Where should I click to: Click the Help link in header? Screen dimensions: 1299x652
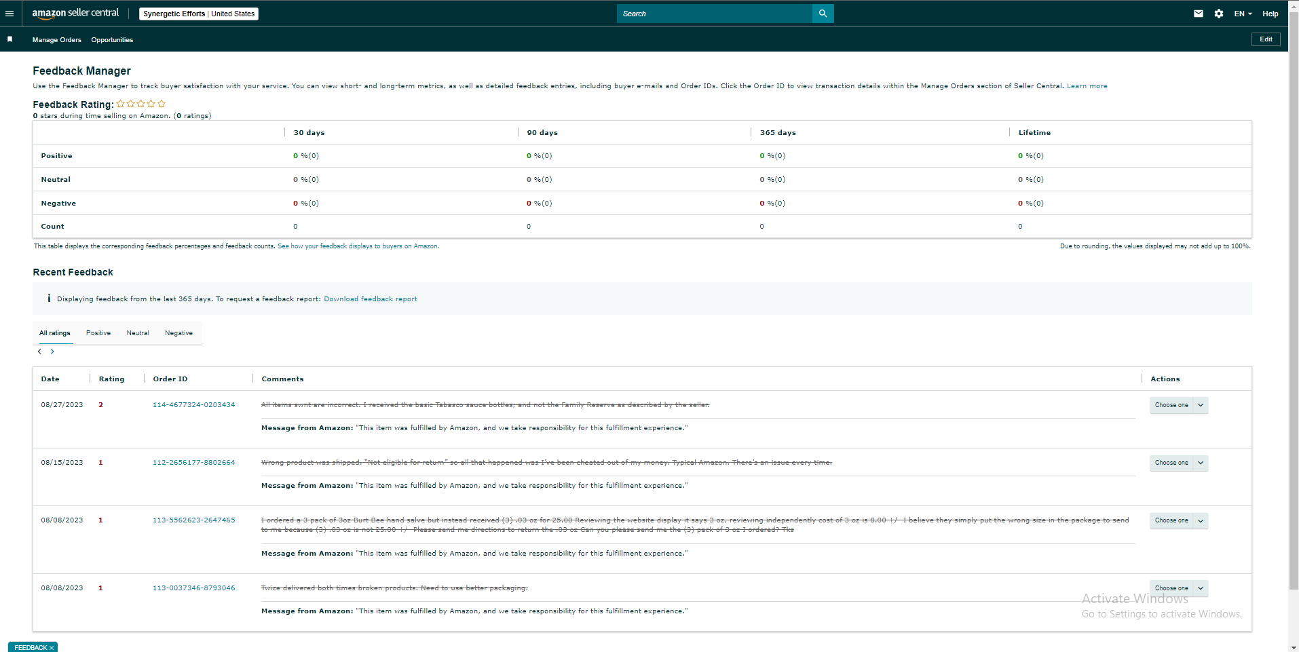[1270, 14]
